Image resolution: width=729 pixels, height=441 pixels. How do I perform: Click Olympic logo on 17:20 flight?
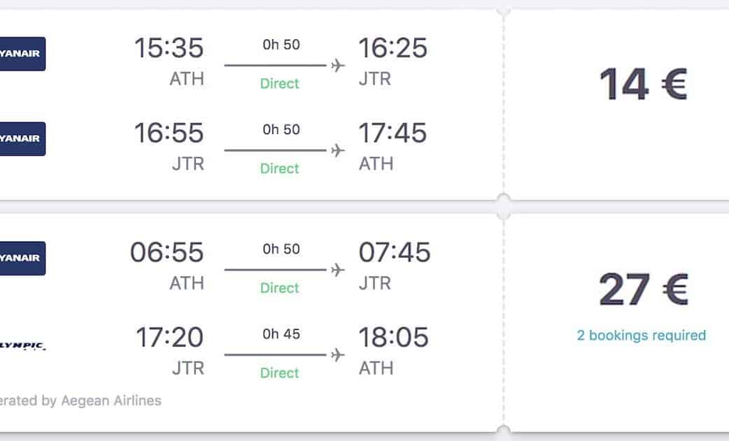(22, 345)
